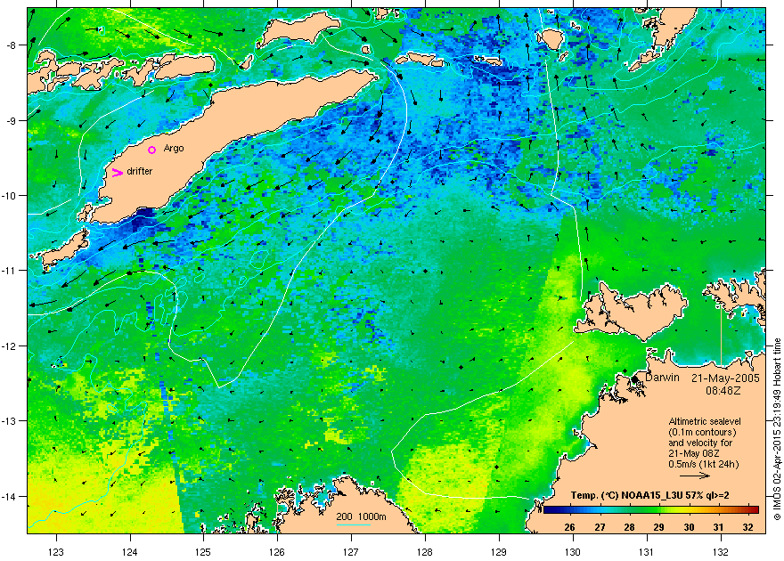This screenshot has width=784, height=561.
Task: Click the '0.5m/s (1kt 24h)' scale text
Action: 704,464
